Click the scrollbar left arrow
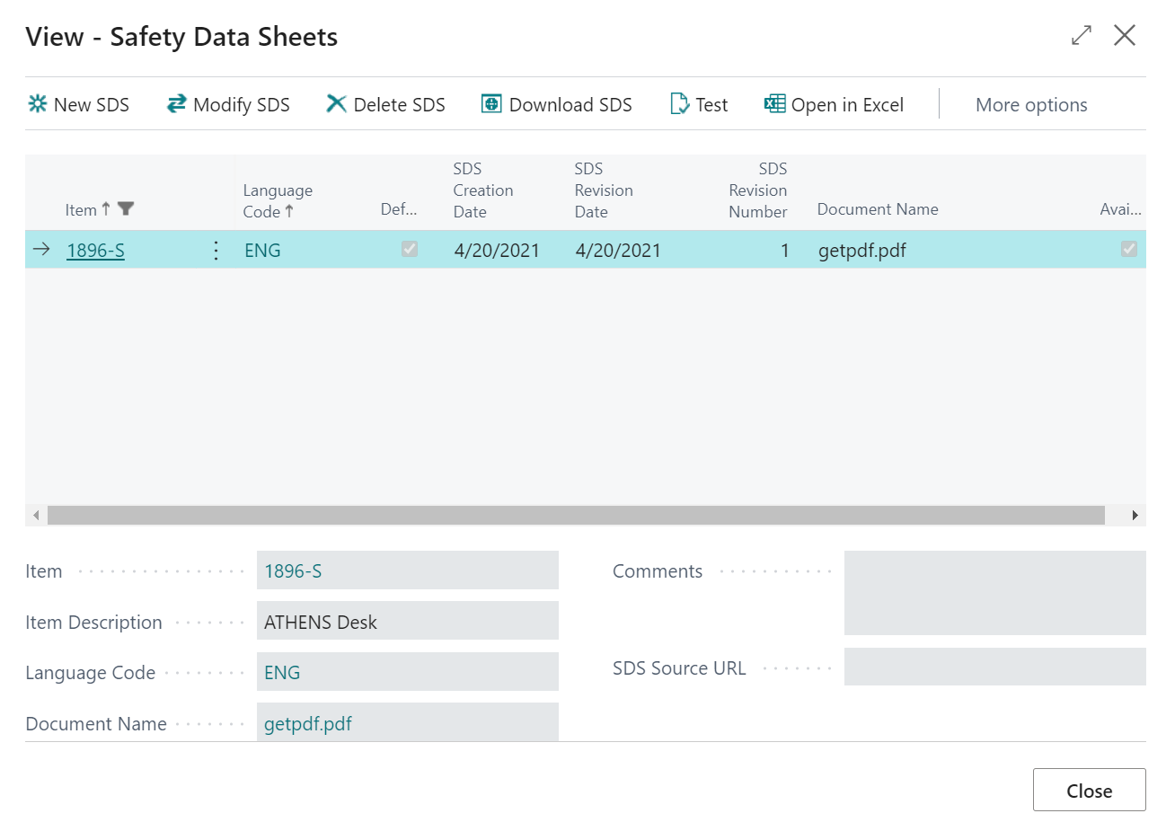 [36, 515]
